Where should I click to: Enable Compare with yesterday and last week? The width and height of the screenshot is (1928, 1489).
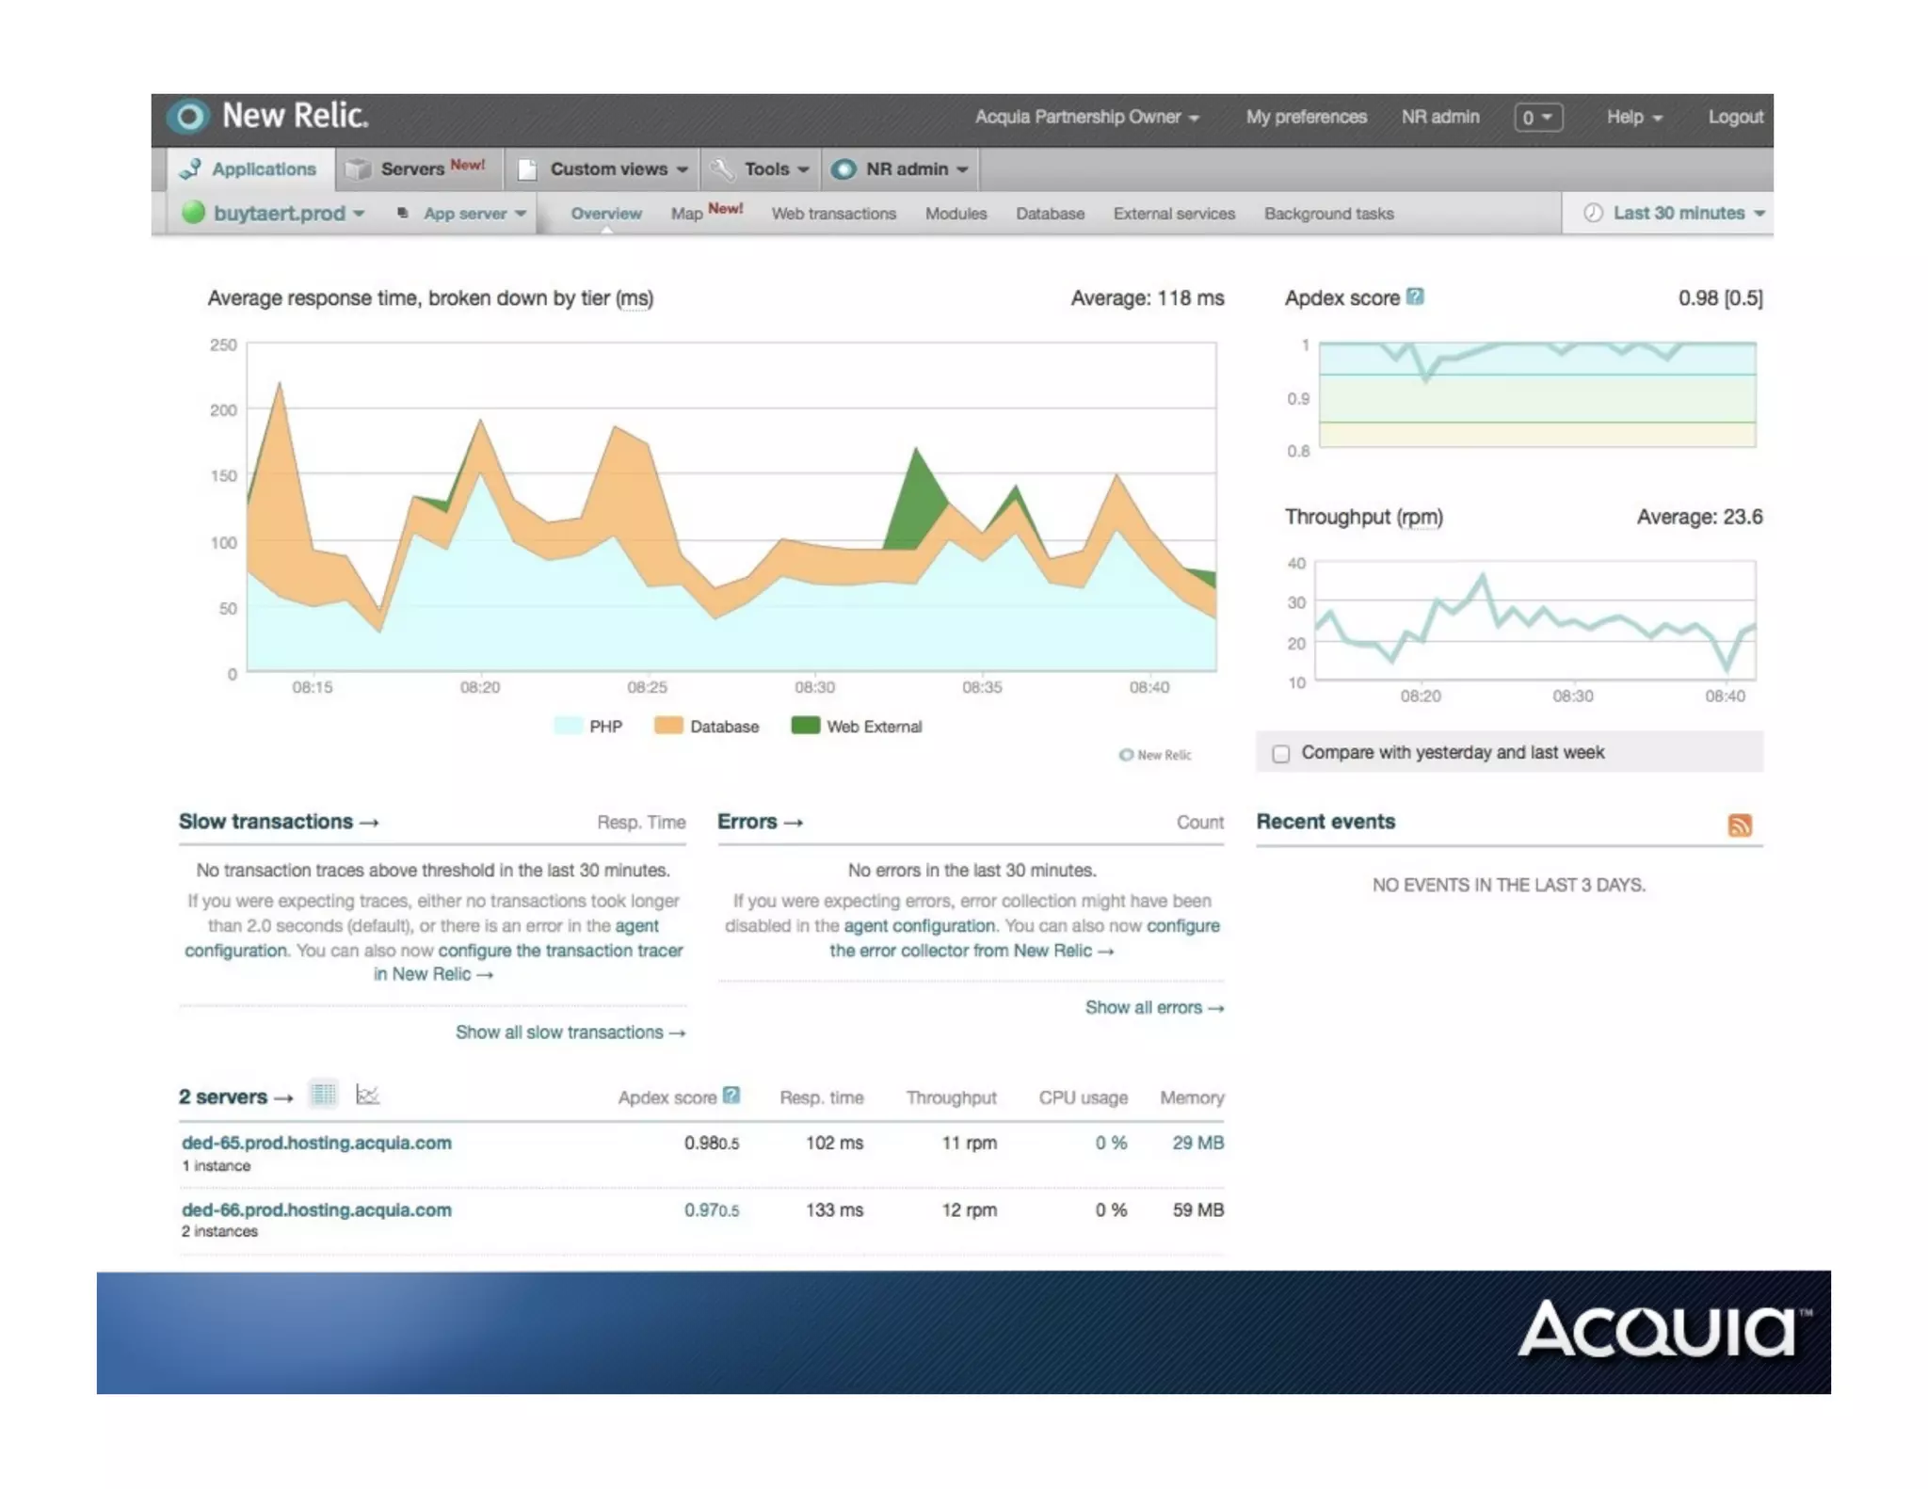[x=1280, y=754]
